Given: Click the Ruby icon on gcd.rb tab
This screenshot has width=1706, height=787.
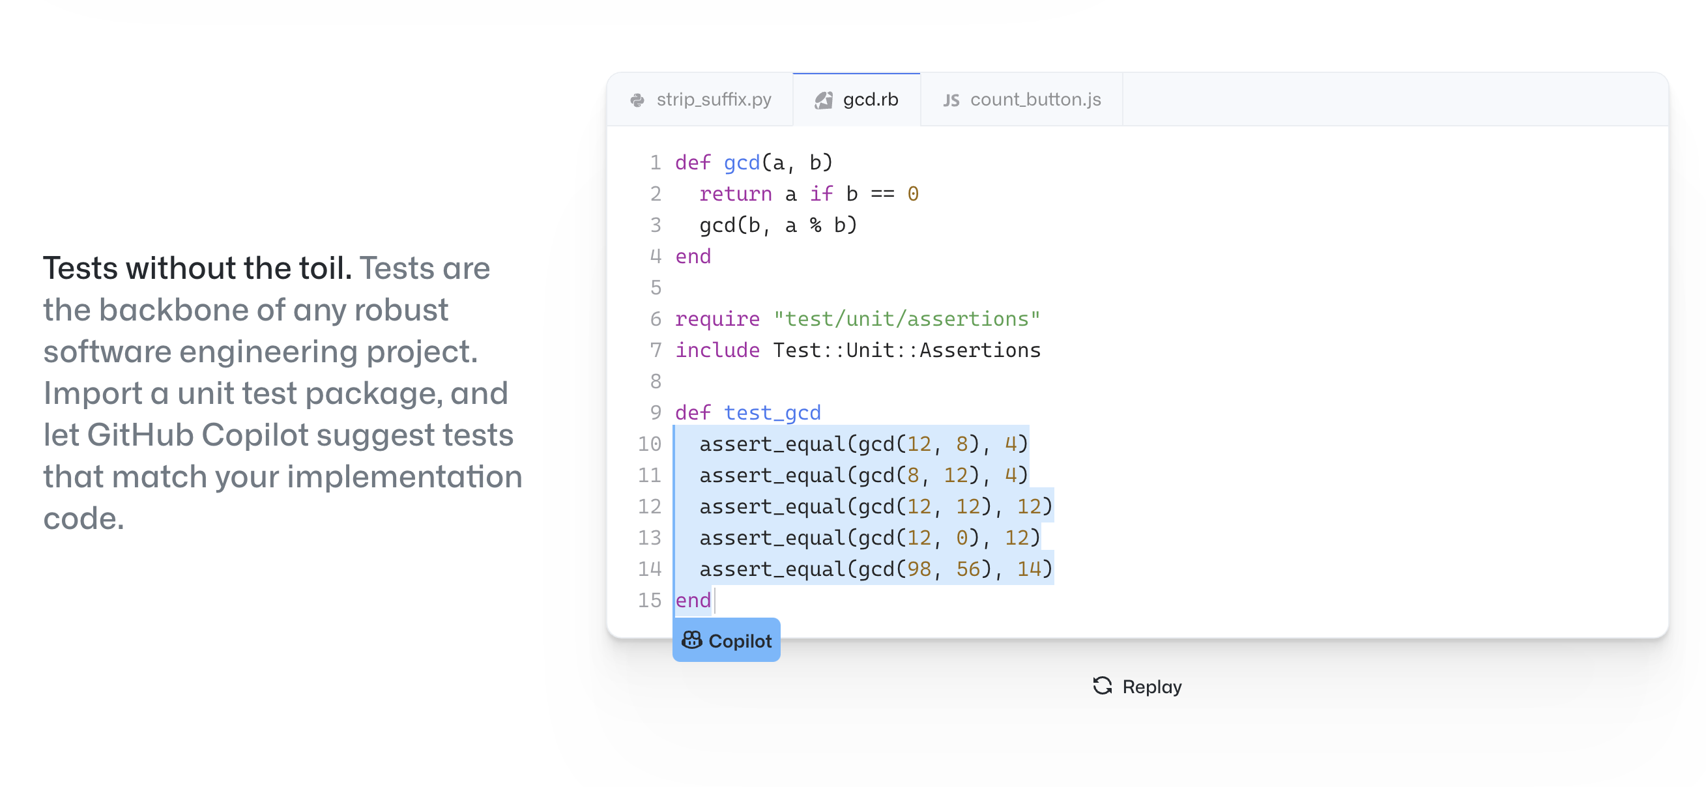Looking at the screenshot, I should (823, 100).
